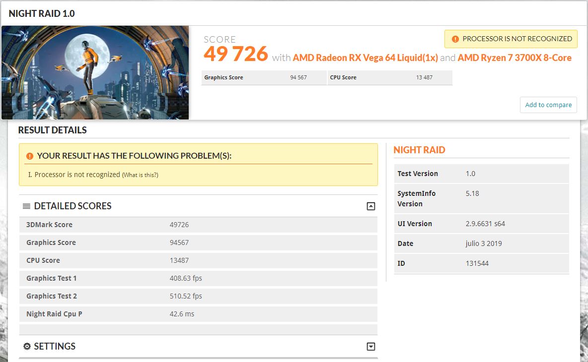Click the CPU Score value 13487 in the table
The image size is (588, 362).
179,260
